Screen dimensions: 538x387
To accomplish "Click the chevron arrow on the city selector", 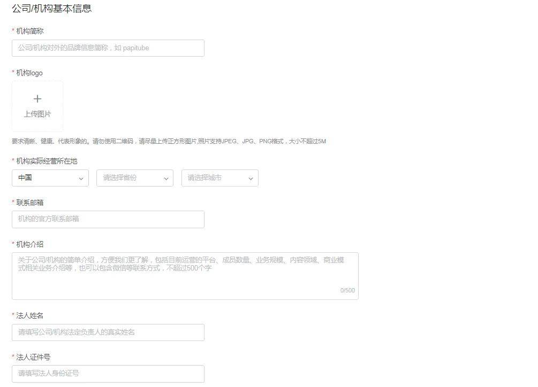I will tap(251, 178).
